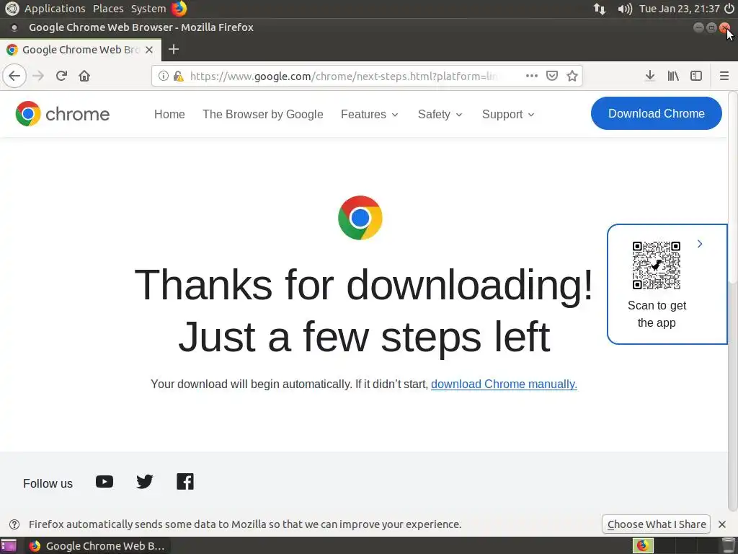
Task: Click the workspace switcher Firefox thumbnail
Action: point(643,545)
